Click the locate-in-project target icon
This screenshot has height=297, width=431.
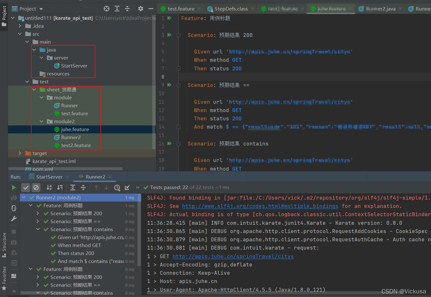(x=107, y=9)
